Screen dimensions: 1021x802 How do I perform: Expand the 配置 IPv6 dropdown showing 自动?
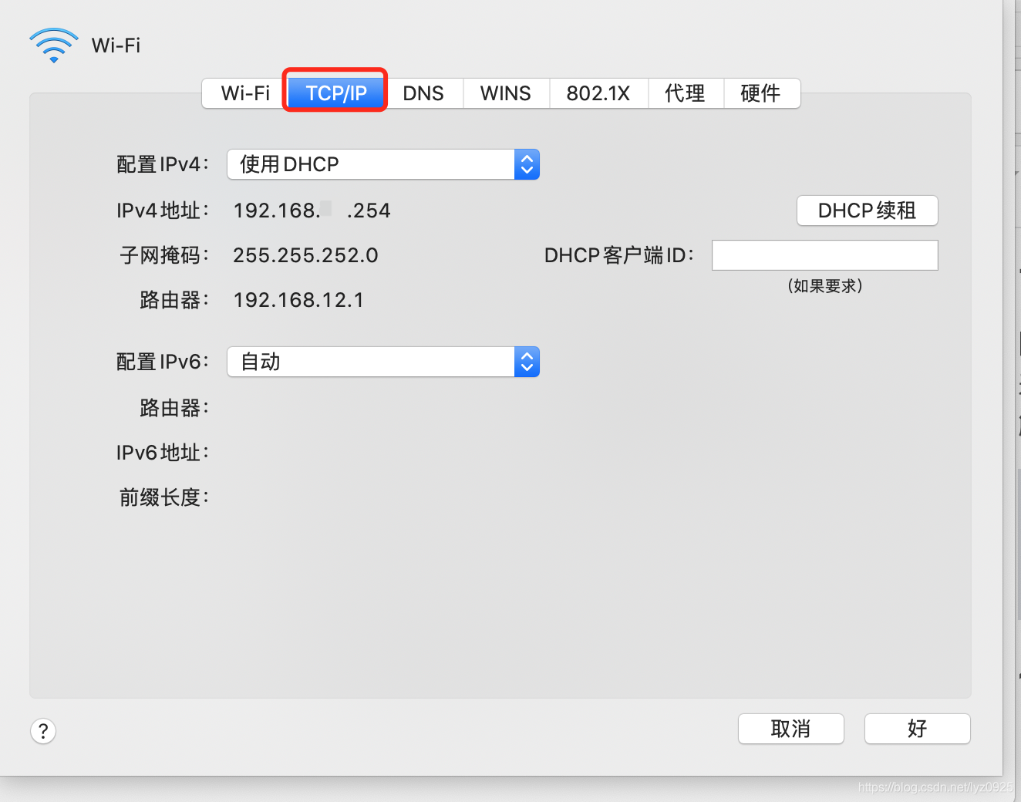(x=383, y=362)
